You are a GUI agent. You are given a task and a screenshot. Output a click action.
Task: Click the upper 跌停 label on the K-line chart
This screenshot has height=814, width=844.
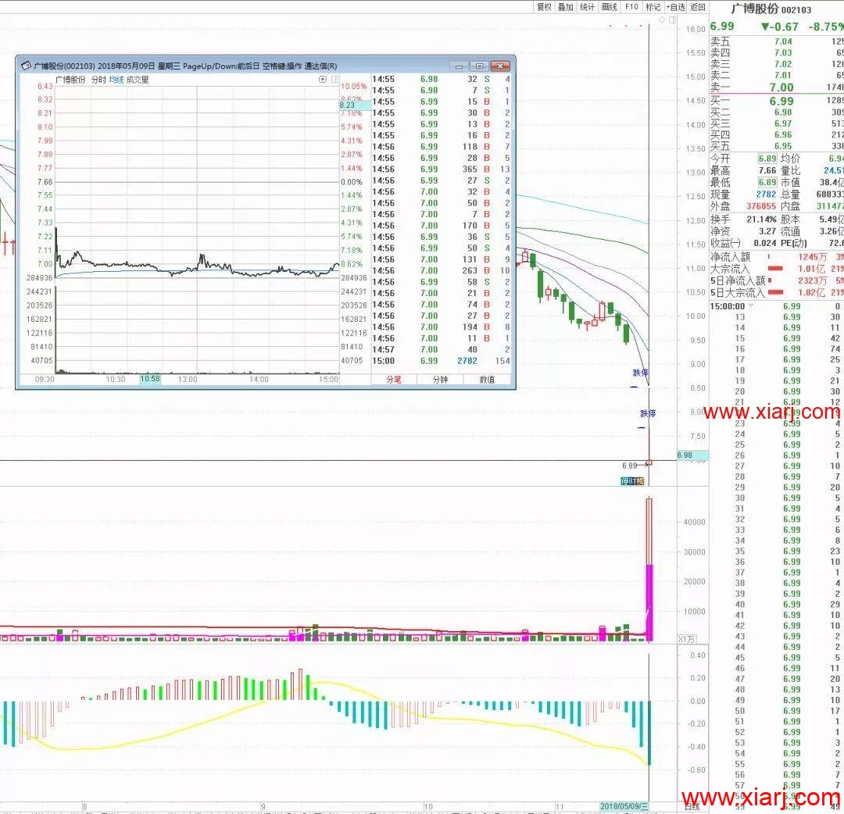[x=641, y=373]
